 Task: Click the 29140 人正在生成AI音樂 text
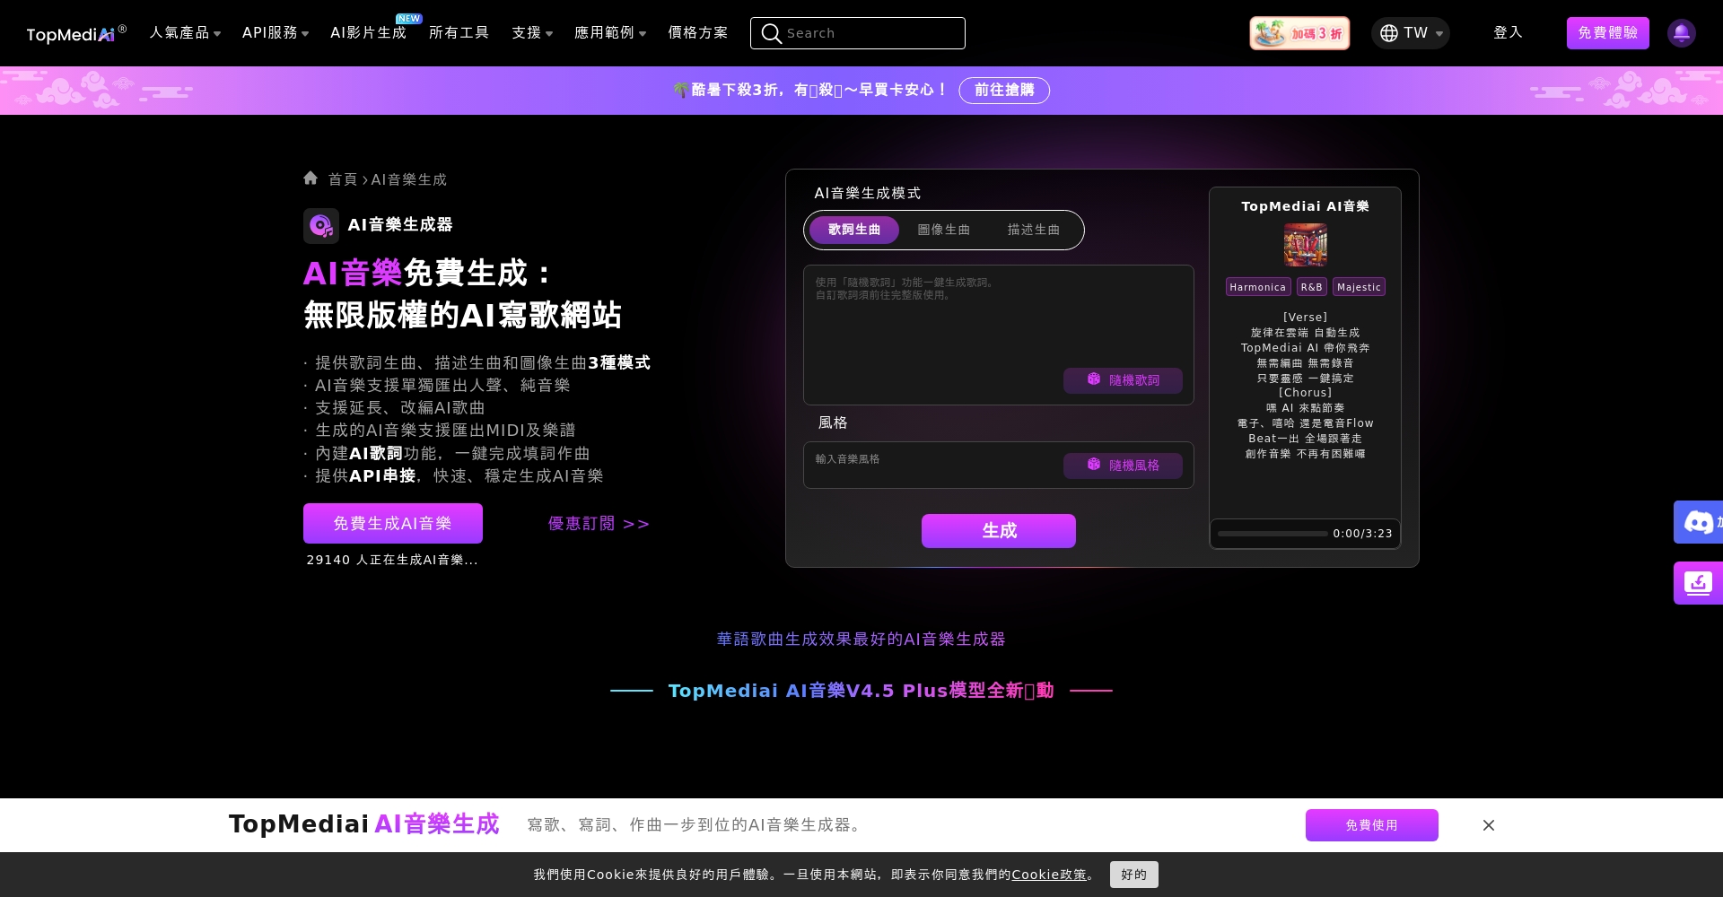tap(392, 560)
